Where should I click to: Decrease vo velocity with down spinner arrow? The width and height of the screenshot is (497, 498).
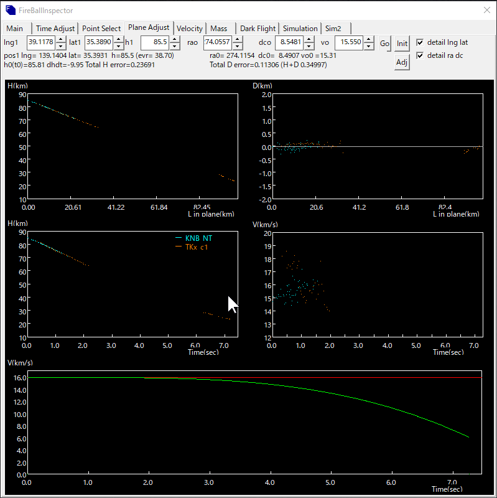[x=369, y=46]
